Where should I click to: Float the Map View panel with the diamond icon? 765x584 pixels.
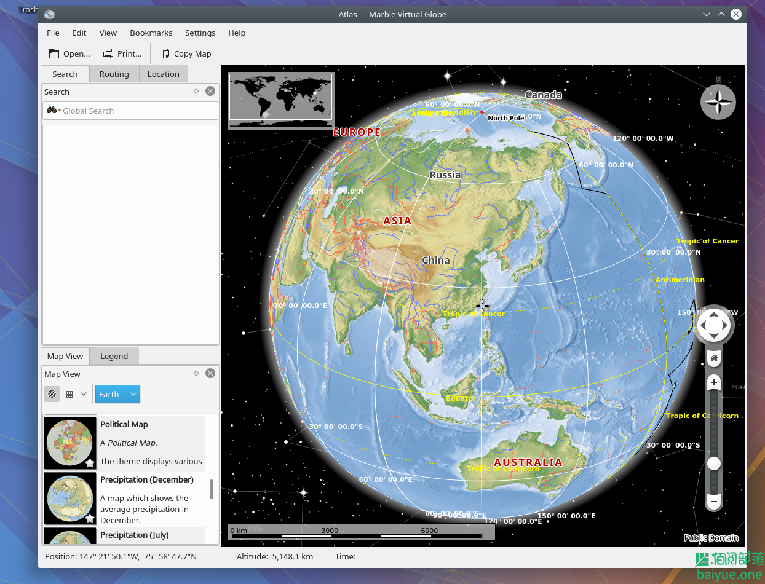pyautogui.click(x=196, y=373)
